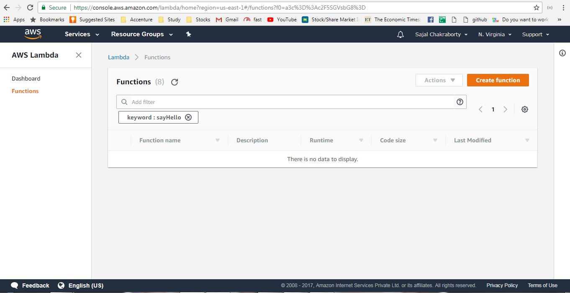Open the search filter help
The height and width of the screenshot is (293, 570).
460,102
